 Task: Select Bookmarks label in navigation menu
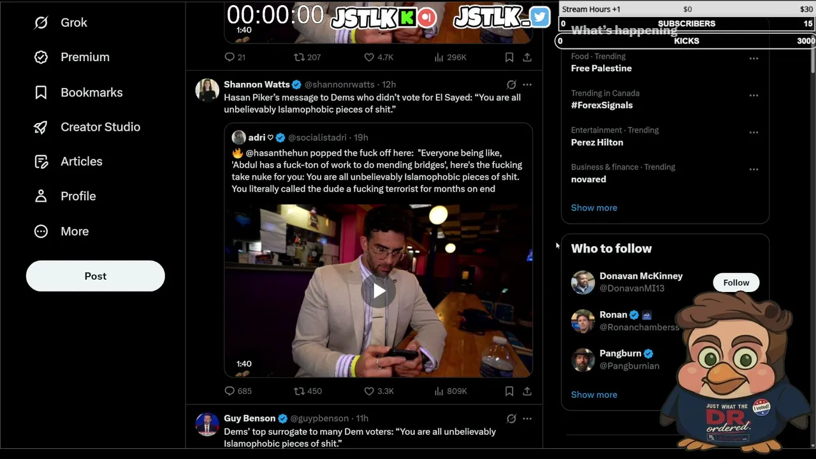92,92
